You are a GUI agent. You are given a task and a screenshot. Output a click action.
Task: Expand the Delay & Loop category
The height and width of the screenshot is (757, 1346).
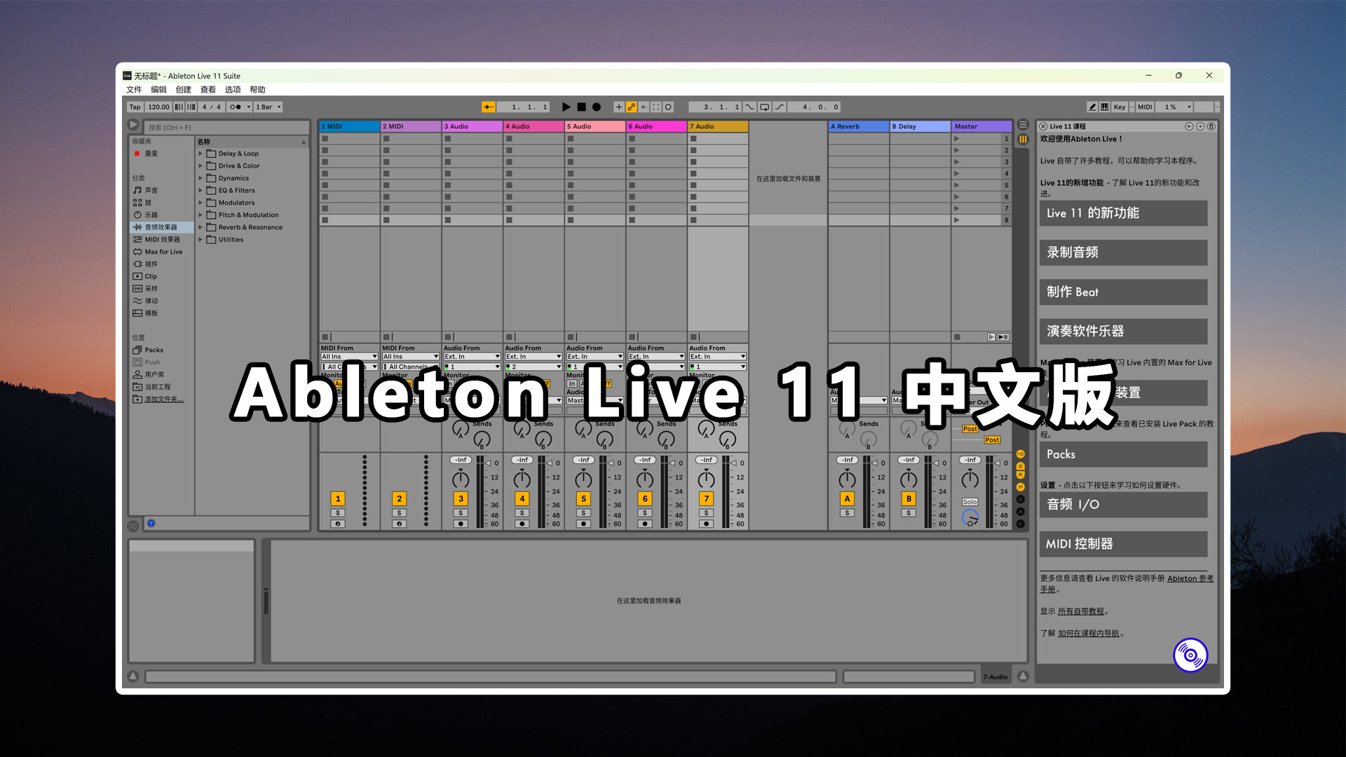199,154
